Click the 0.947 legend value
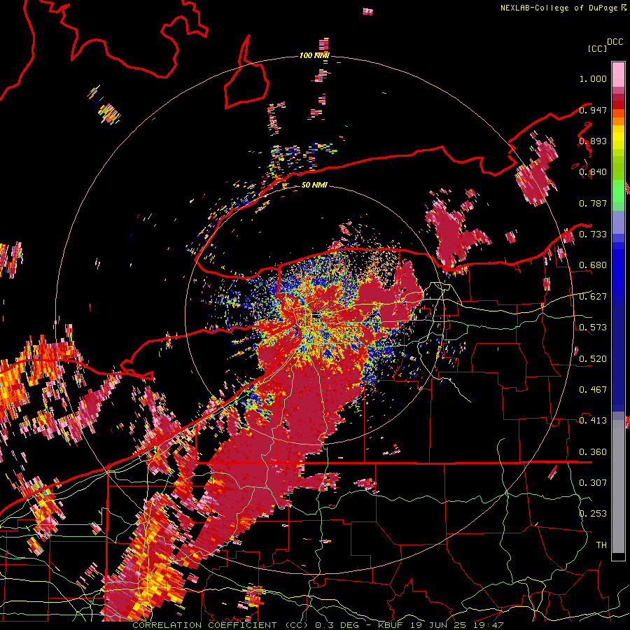This screenshot has height=630, width=630. click(593, 110)
